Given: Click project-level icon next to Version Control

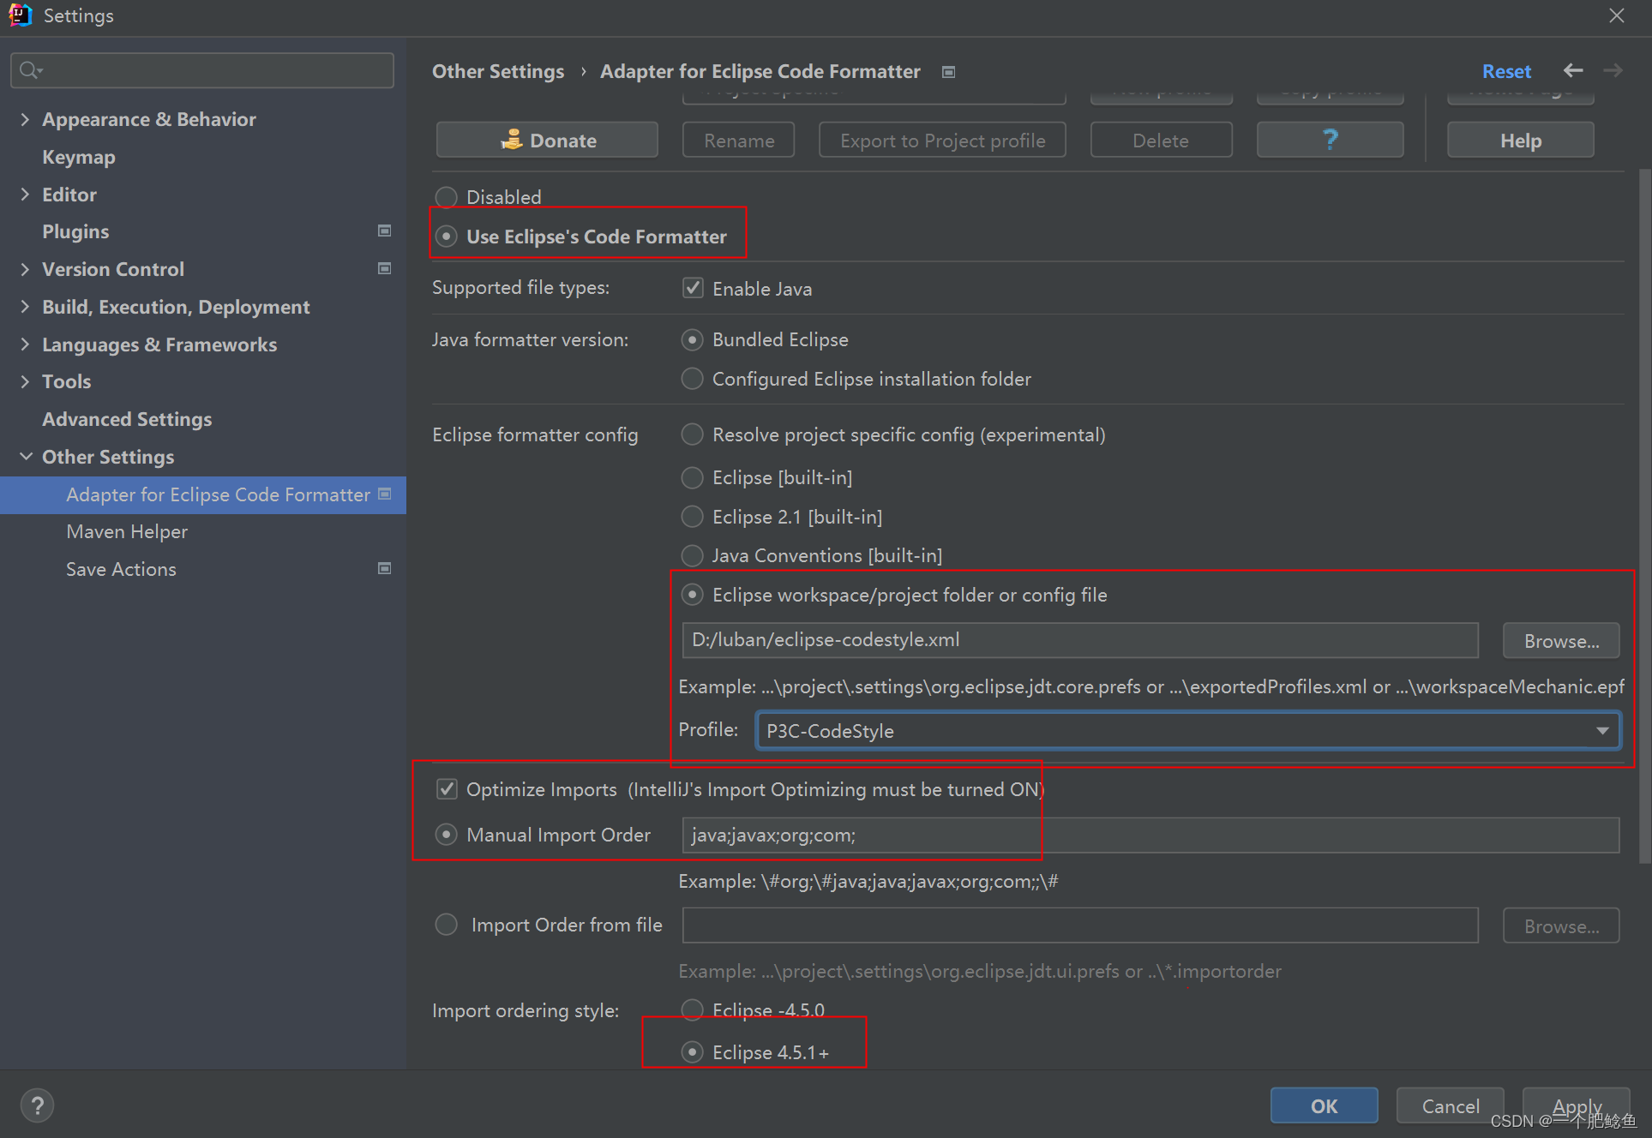Looking at the screenshot, I should tap(385, 268).
